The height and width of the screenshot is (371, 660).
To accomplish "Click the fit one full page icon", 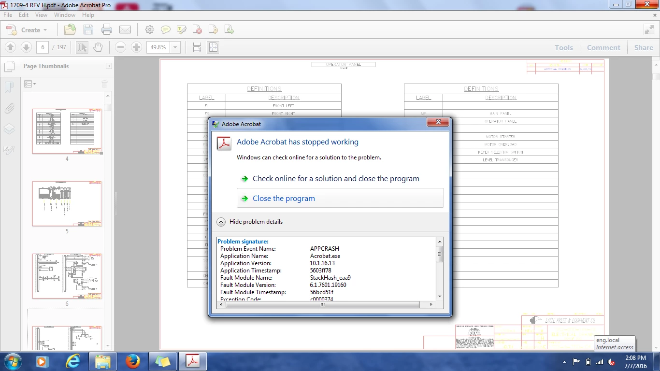I will tap(213, 47).
